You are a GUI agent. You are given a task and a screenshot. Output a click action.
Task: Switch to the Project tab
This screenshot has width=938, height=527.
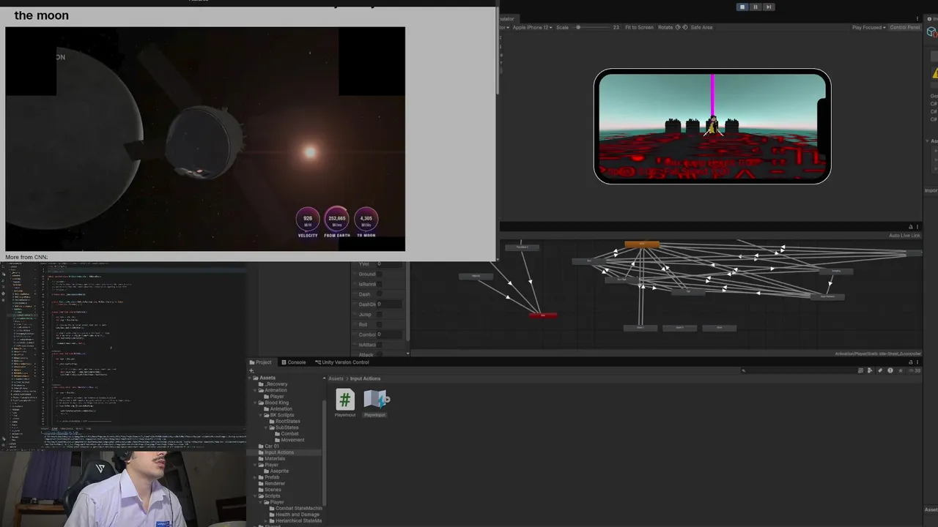[261, 362]
